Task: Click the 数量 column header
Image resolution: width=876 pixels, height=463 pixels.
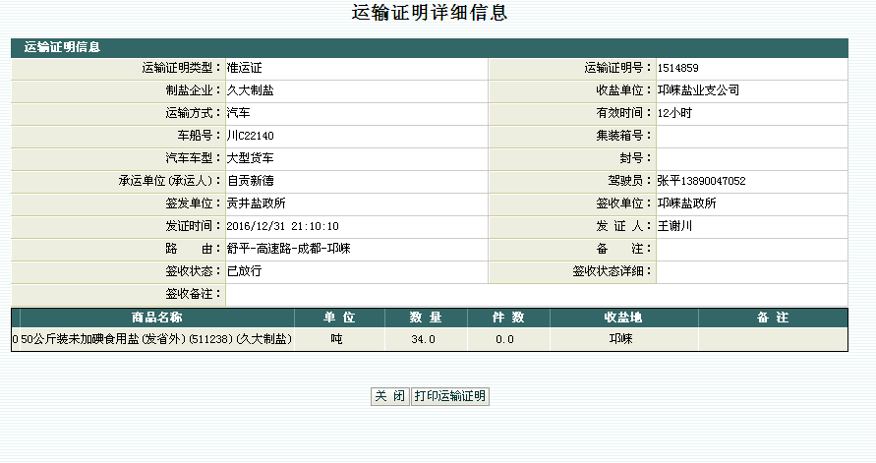Action: 426,318
